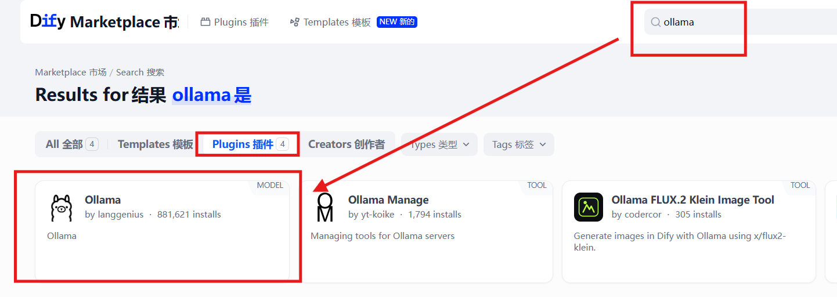Viewport: 837px width, 297px height.
Task: Click the plugins icon in the header
Action: click(205, 22)
